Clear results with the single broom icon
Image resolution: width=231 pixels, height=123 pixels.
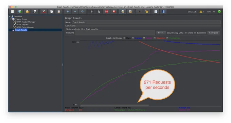(123, 11)
